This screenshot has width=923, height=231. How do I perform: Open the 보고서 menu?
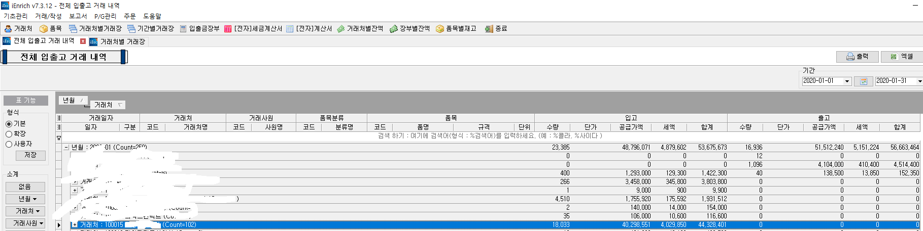pos(78,16)
